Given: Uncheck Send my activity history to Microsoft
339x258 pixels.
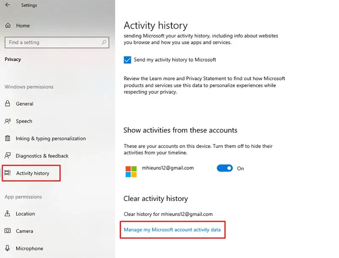Looking at the screenshot, I should tap(128, 60).
